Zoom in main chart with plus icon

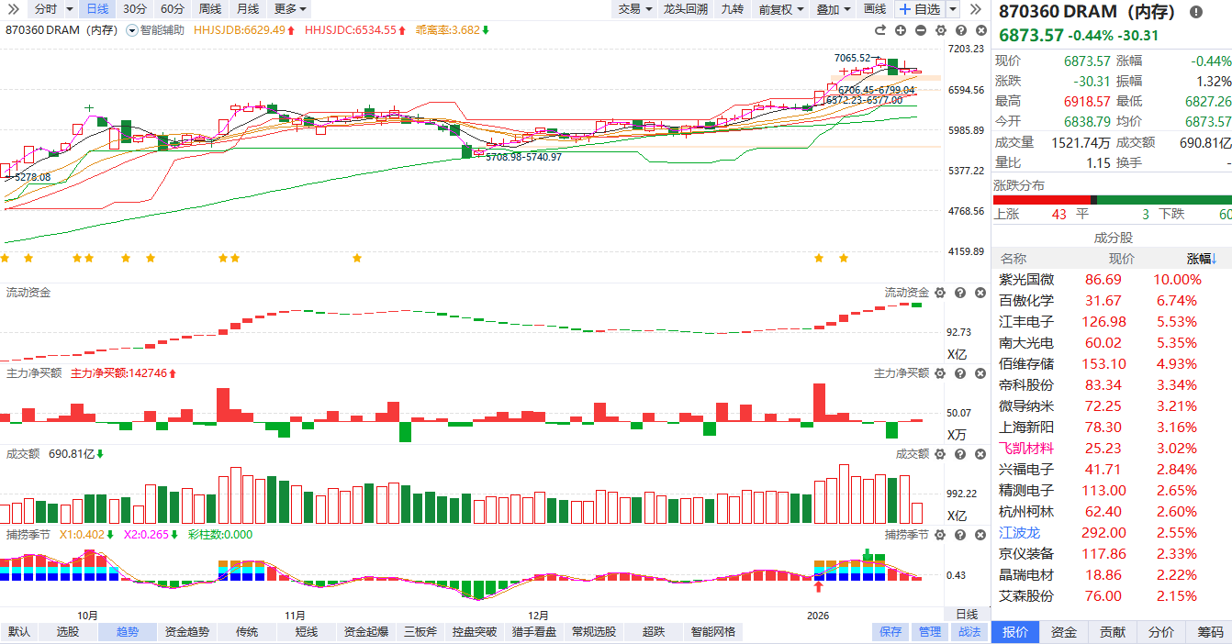[901, 30]
